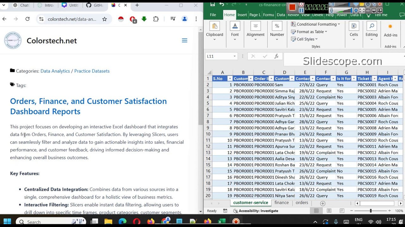
Task: Switch to the ChatGPT browser tab
Action: (22, 5)
